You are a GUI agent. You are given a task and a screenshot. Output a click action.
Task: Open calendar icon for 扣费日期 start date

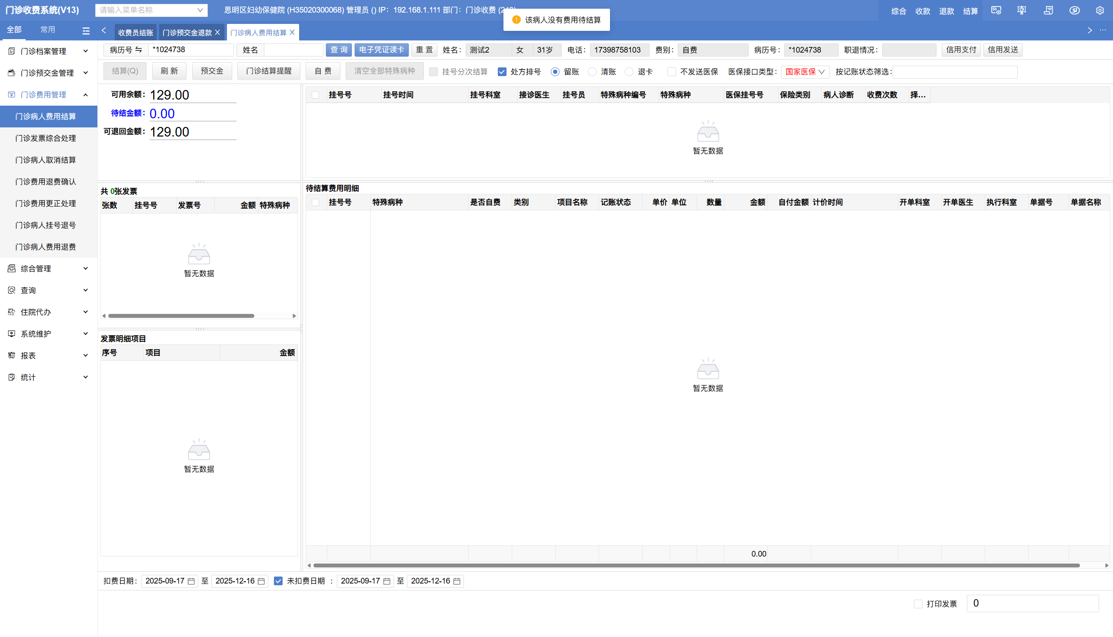pyautogui.click(x=191, y=581)
